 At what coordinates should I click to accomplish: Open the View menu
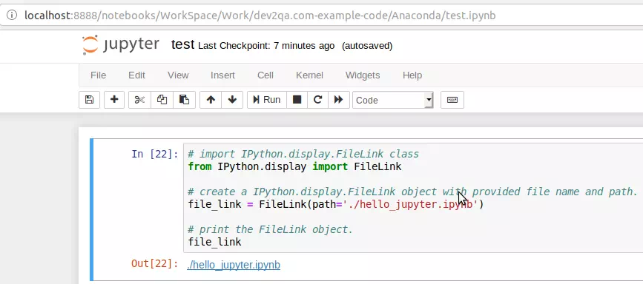(x=178, y=75)
